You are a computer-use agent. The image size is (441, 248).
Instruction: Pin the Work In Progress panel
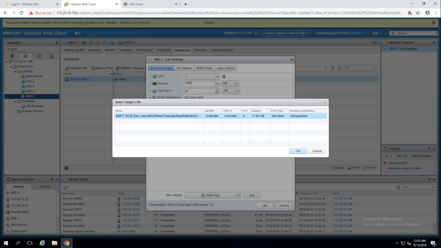(x=435, y=43)
